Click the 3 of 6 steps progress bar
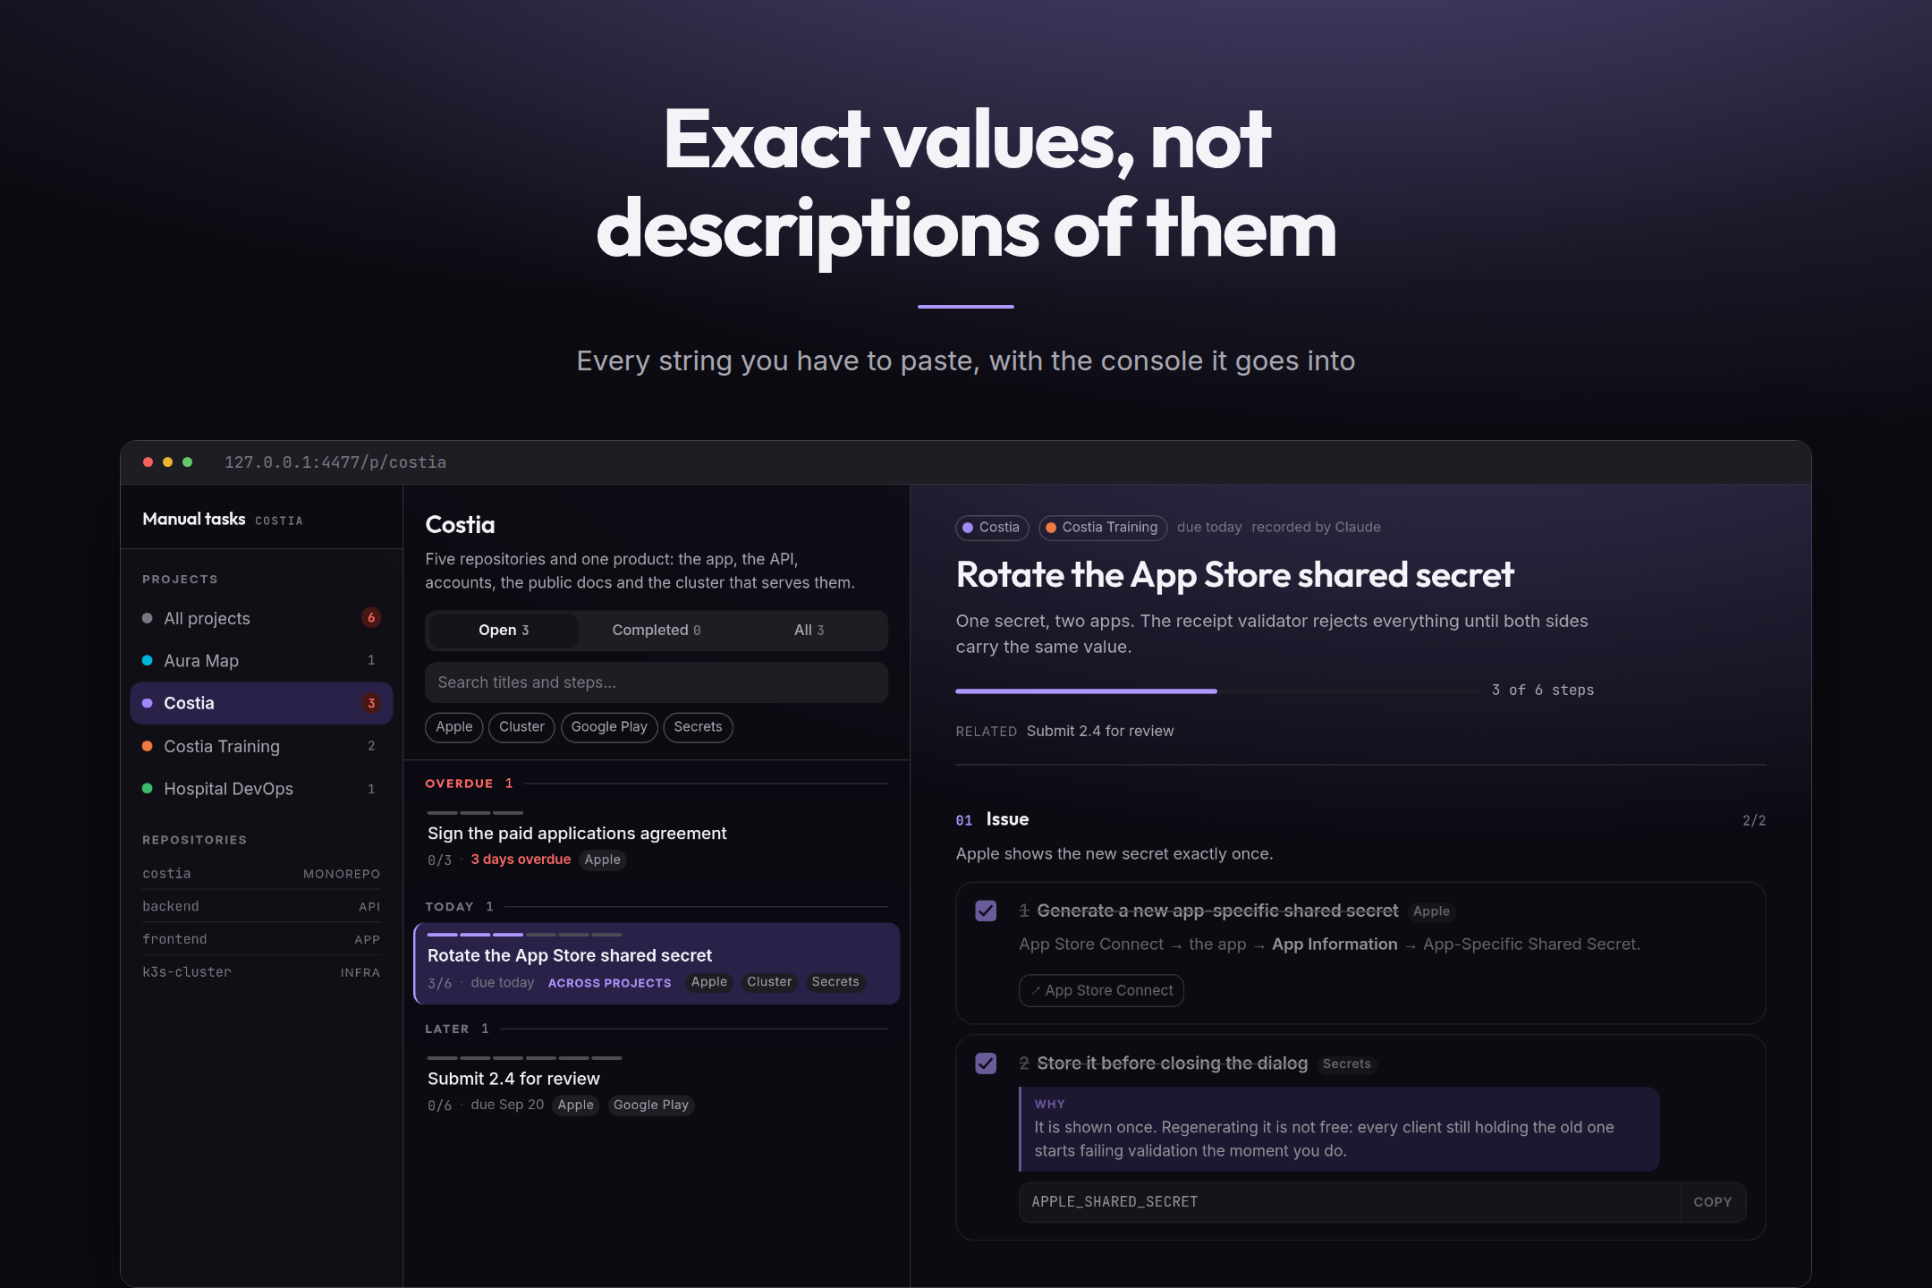 pyautogui.click(x=1216, y=691)
